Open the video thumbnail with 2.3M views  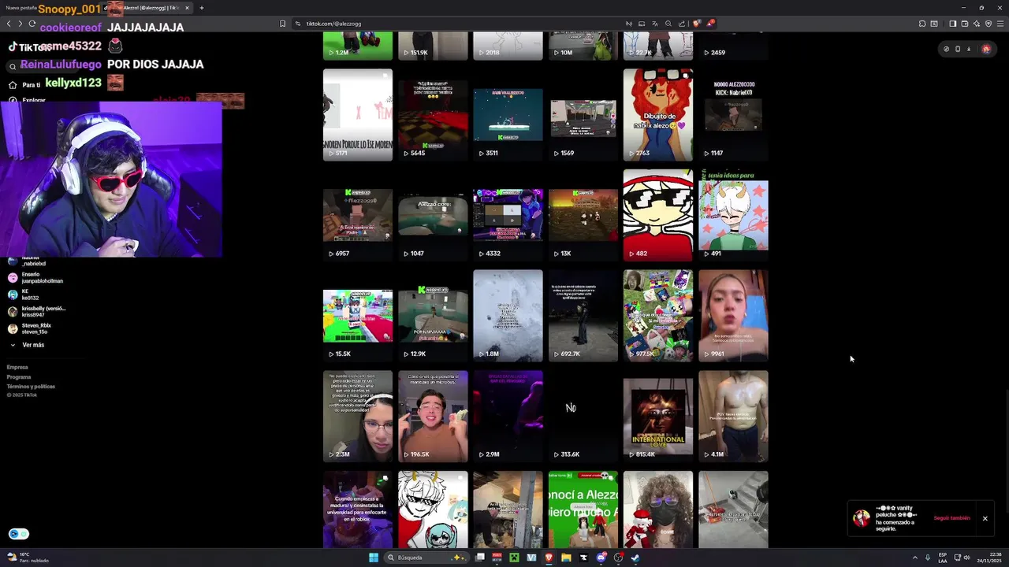(x=358, y=416)
